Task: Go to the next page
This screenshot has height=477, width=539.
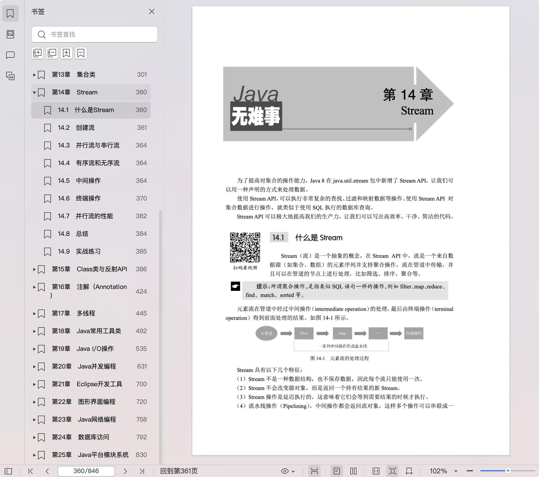Action: pyautogui.click(x=125, y=471)
